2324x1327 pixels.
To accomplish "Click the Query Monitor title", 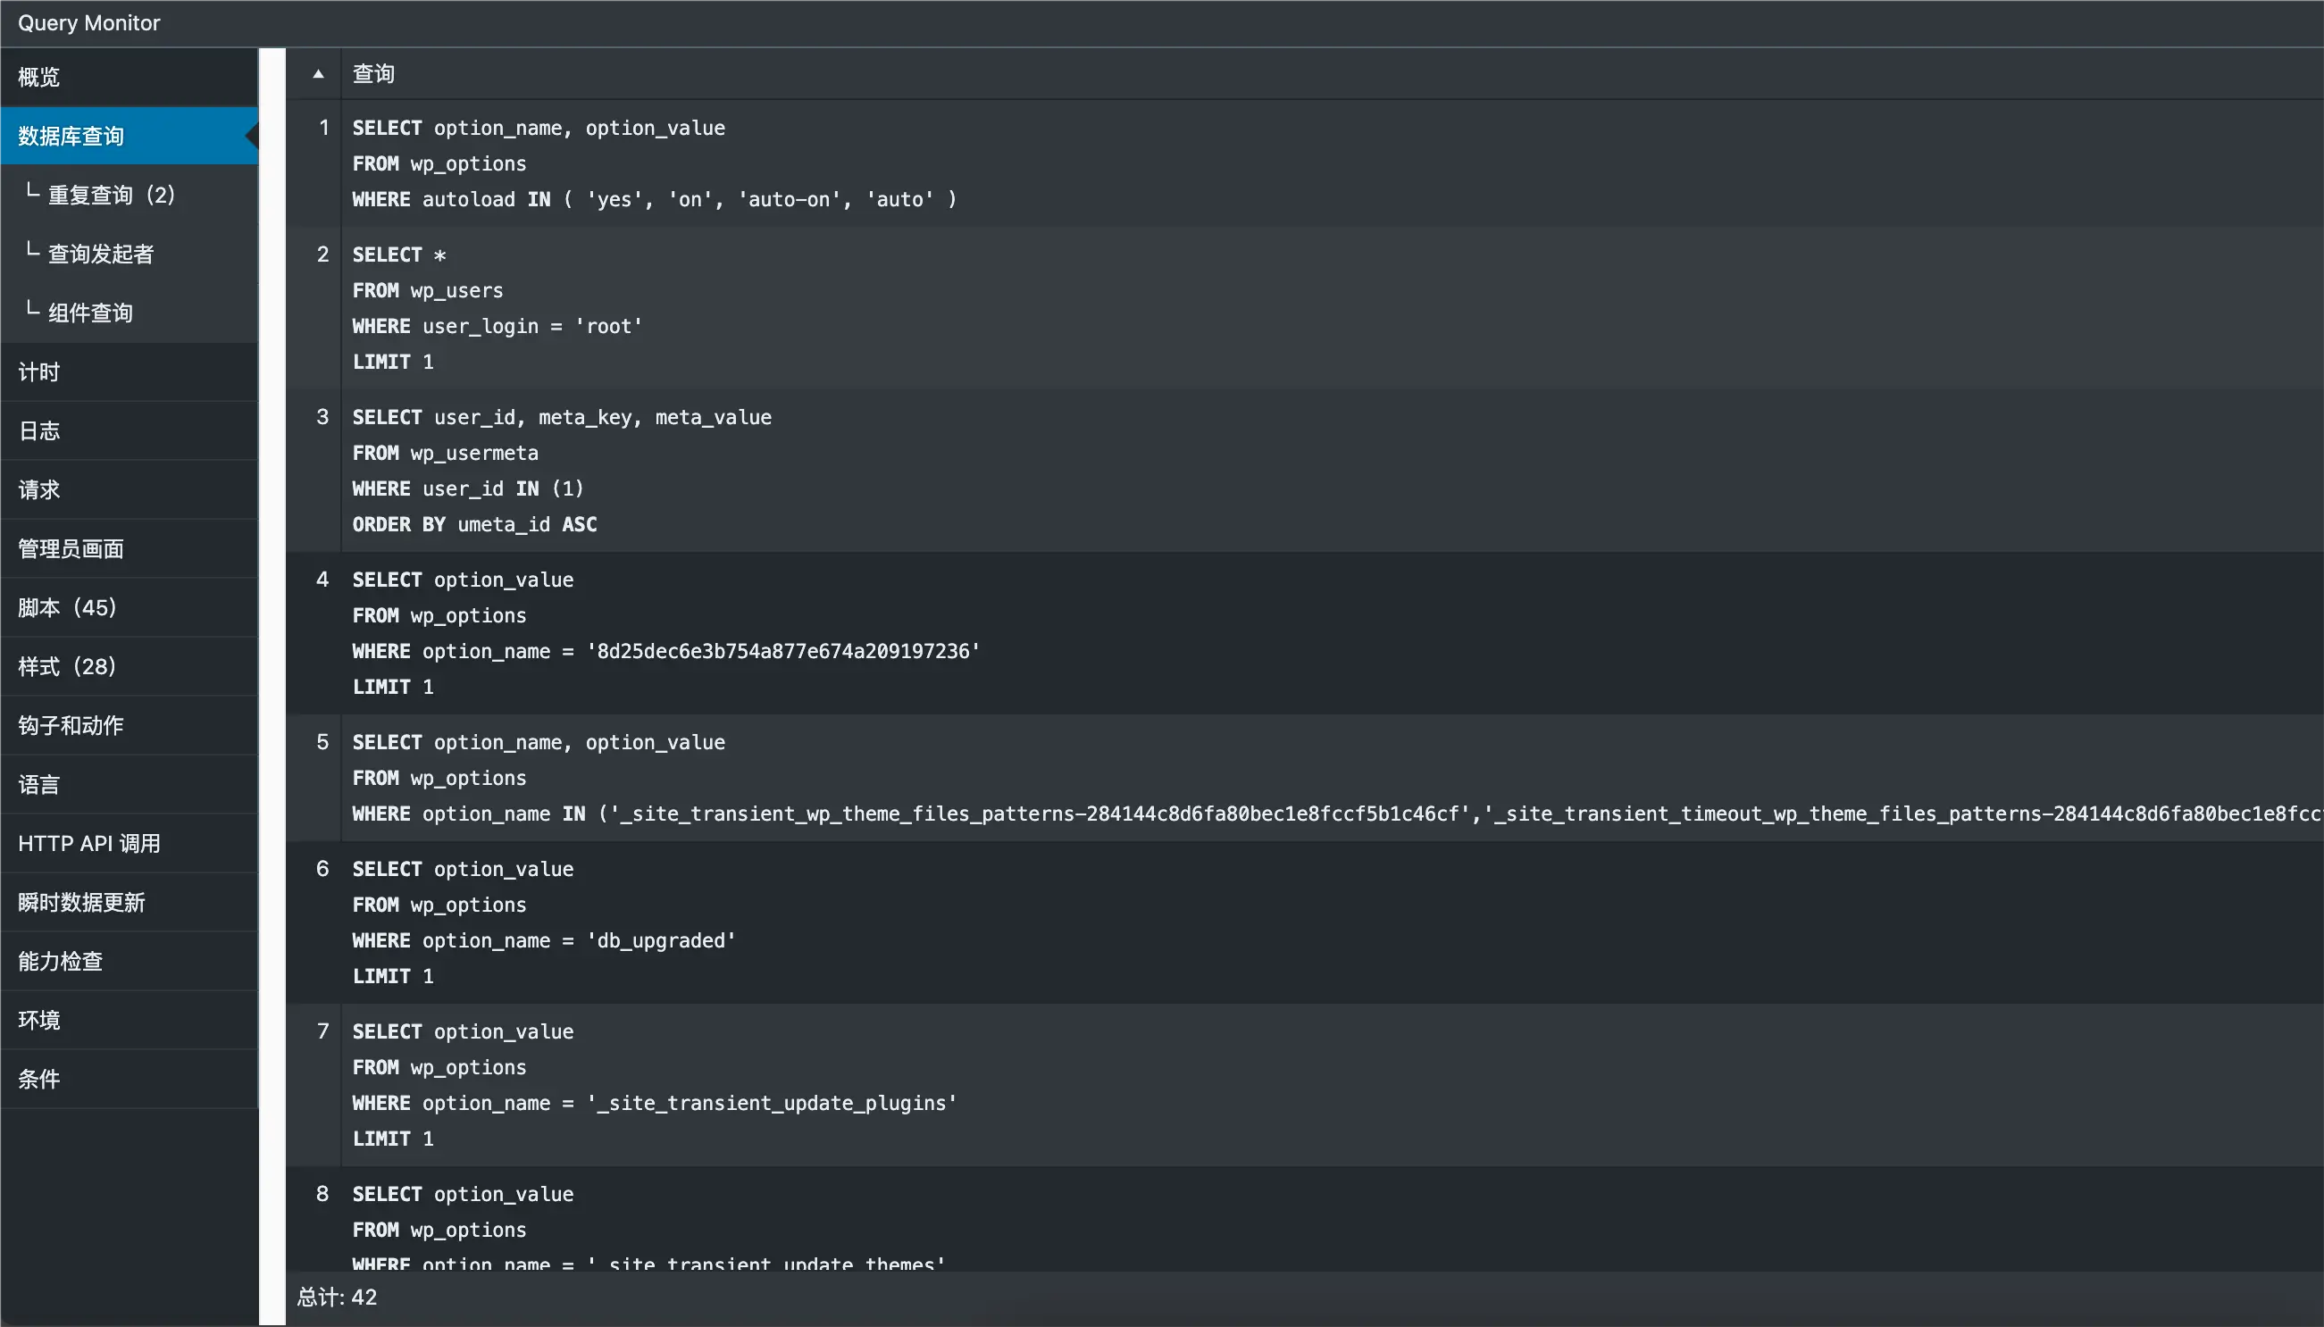I will point(89,23).
